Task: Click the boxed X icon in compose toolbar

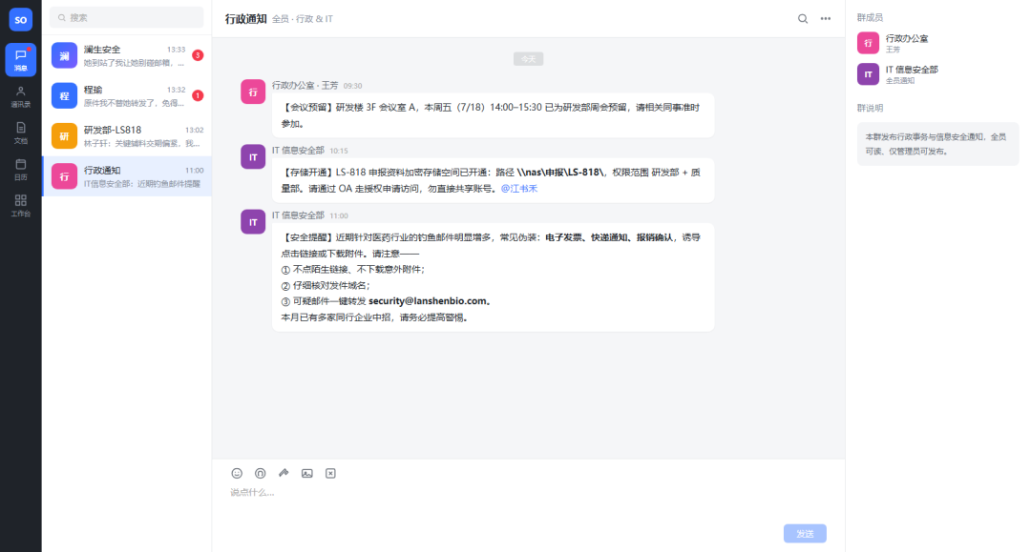Action: pyautogui.click(x=330, y=473)
